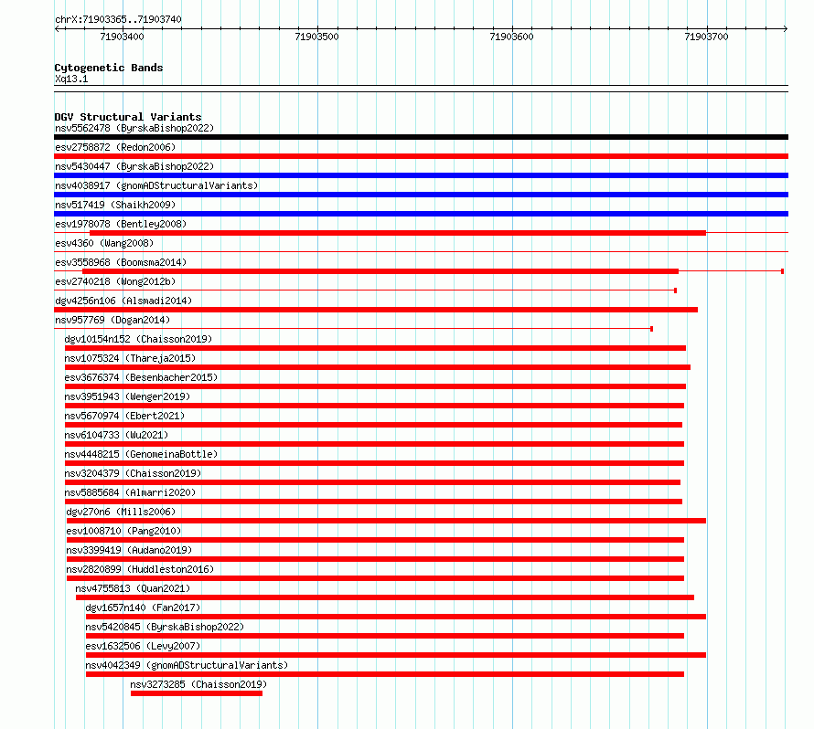Click the red bar under esv2758872

(421, 156)
